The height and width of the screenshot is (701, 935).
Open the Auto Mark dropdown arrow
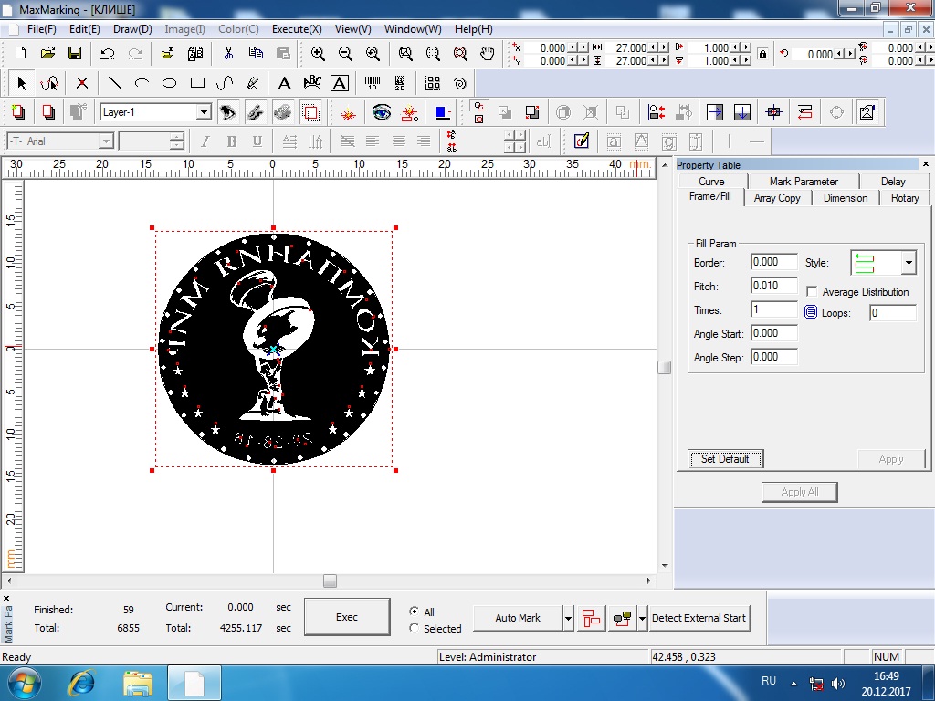[x=568, y=618]
